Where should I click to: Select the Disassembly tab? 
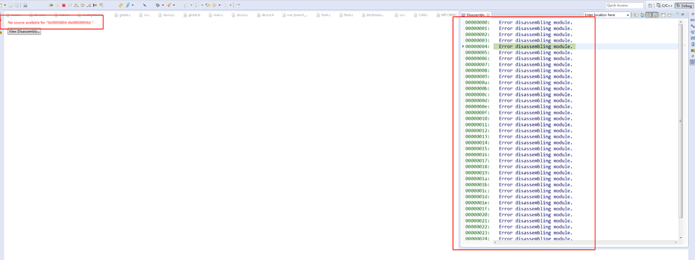pos(476,15)
